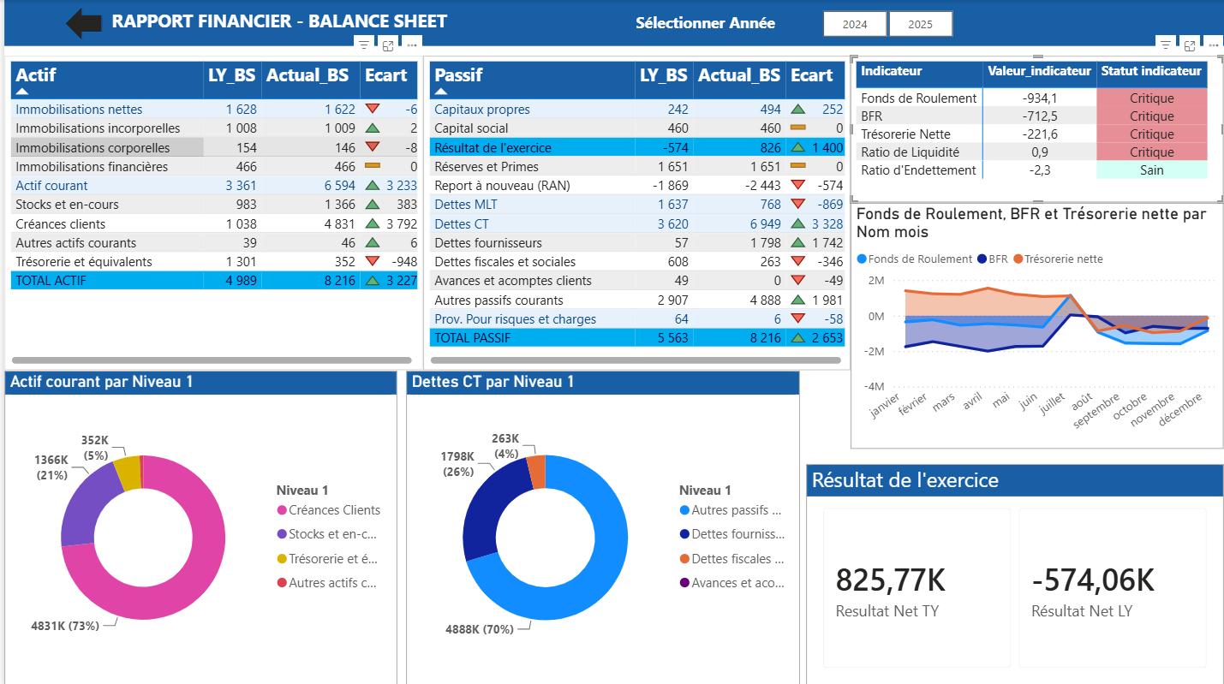Click the Actif column header

107,80
